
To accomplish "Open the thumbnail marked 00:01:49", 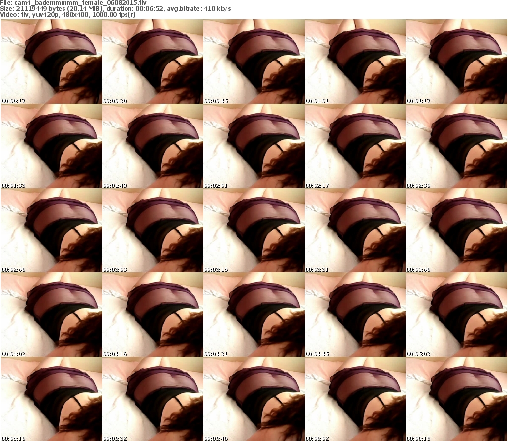I will tap(153, 146).
